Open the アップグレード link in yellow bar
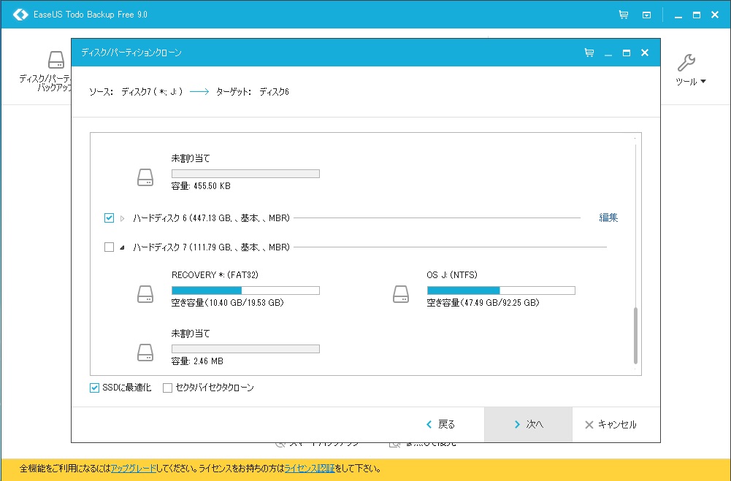Viewport: 731px width, 481px height. (131, 469)
